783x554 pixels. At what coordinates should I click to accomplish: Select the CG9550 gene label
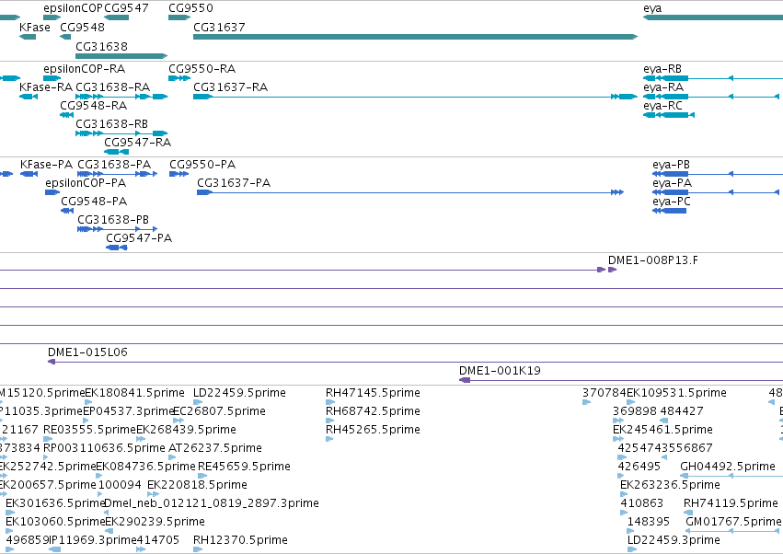coord(190,8)
